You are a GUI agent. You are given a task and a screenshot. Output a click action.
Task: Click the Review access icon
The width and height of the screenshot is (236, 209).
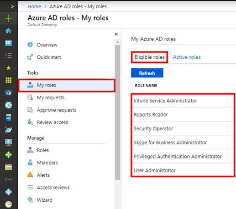click(x=30, y=122)
